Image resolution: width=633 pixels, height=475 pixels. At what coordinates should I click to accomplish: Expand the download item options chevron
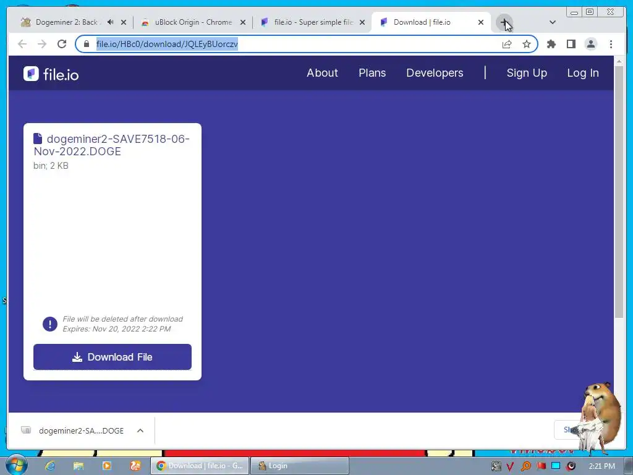[x=140, y=430]
